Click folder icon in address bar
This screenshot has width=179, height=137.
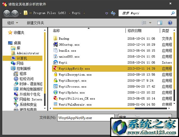pyautogui.click(x=26, y=13)
